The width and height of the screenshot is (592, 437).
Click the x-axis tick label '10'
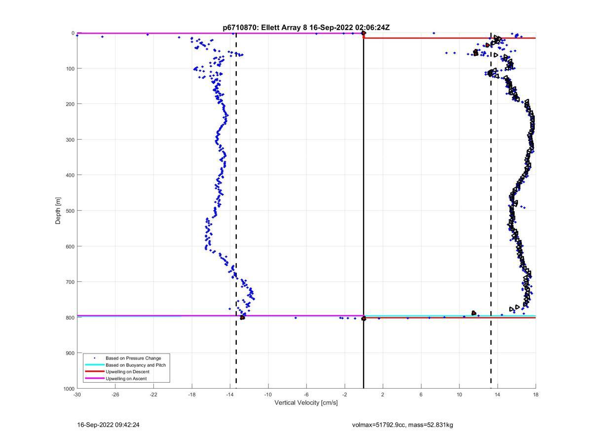click(x=459, y=395)
